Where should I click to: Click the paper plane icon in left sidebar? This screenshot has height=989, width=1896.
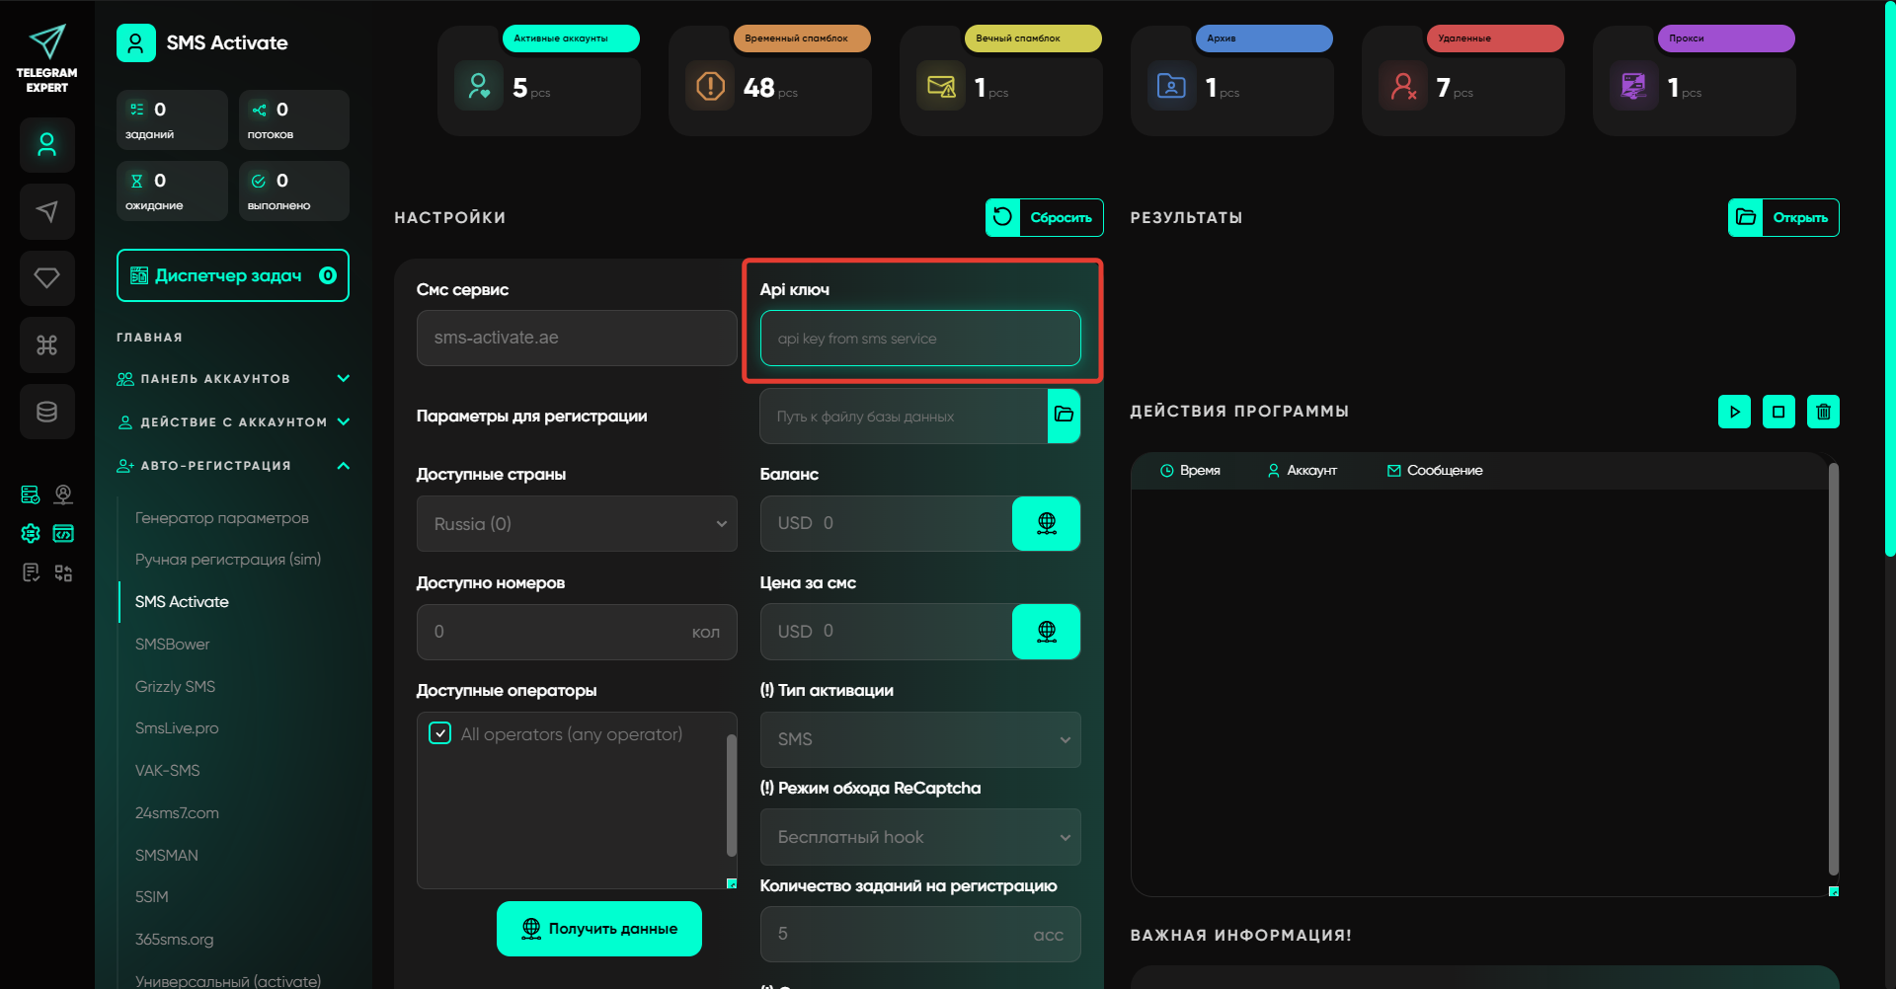[x=46, y=211]
